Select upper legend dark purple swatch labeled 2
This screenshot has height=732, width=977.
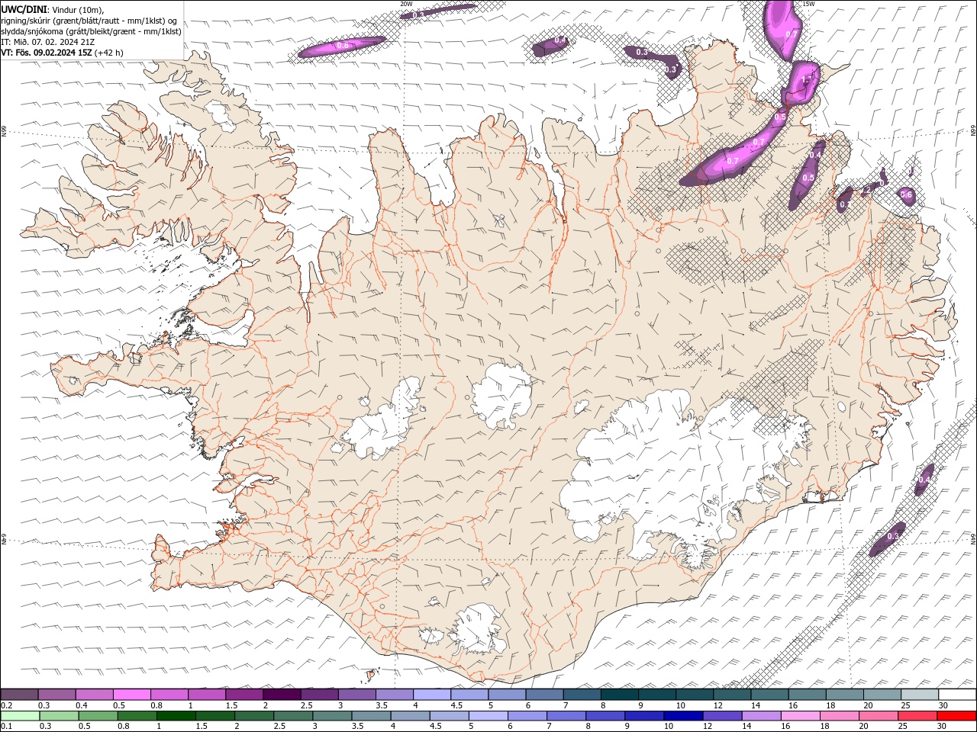(x=281, y=695)
